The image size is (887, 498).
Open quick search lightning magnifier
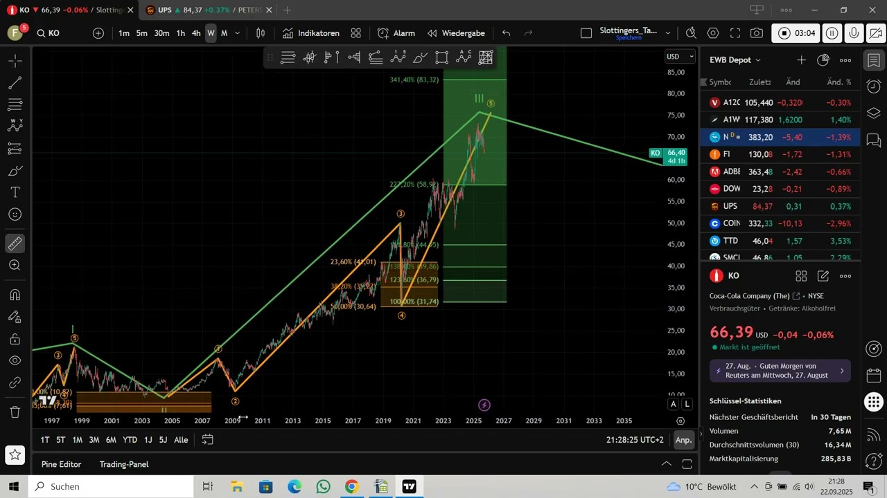[691, 33]
